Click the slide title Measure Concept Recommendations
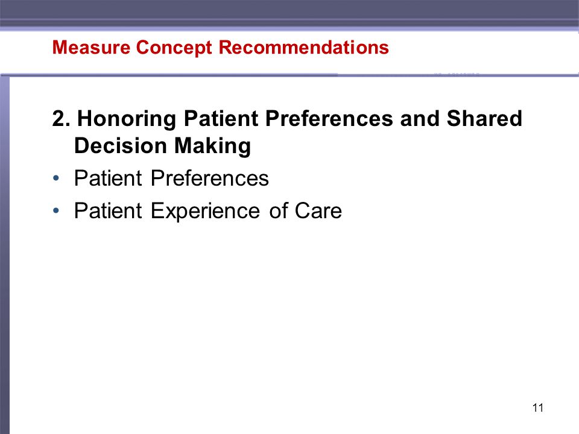 tap(221, 48)
